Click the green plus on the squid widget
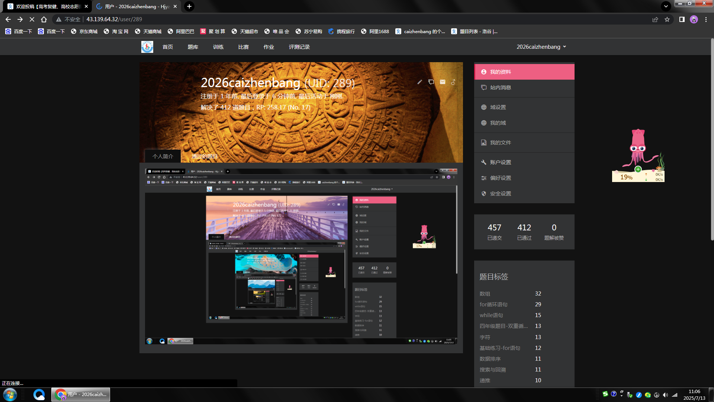The height and width of the screenshot is (402, 714). (x=638, y=169)
